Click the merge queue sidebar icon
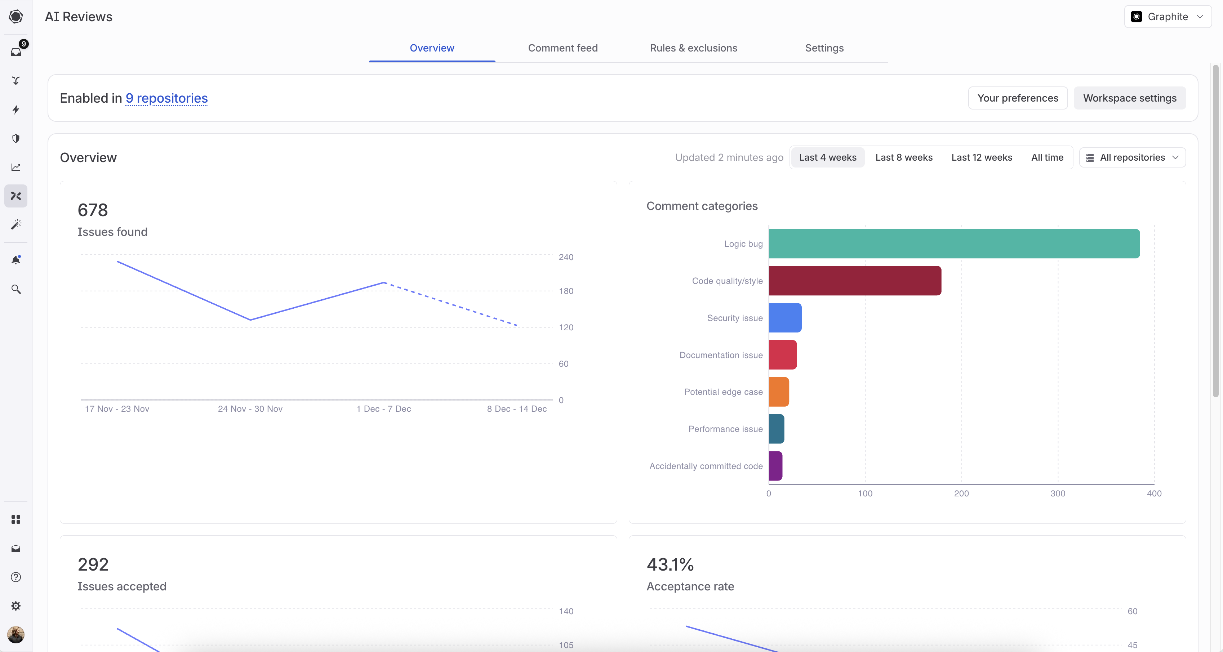Screen dimensions: 1223x652 click(16, 81)
